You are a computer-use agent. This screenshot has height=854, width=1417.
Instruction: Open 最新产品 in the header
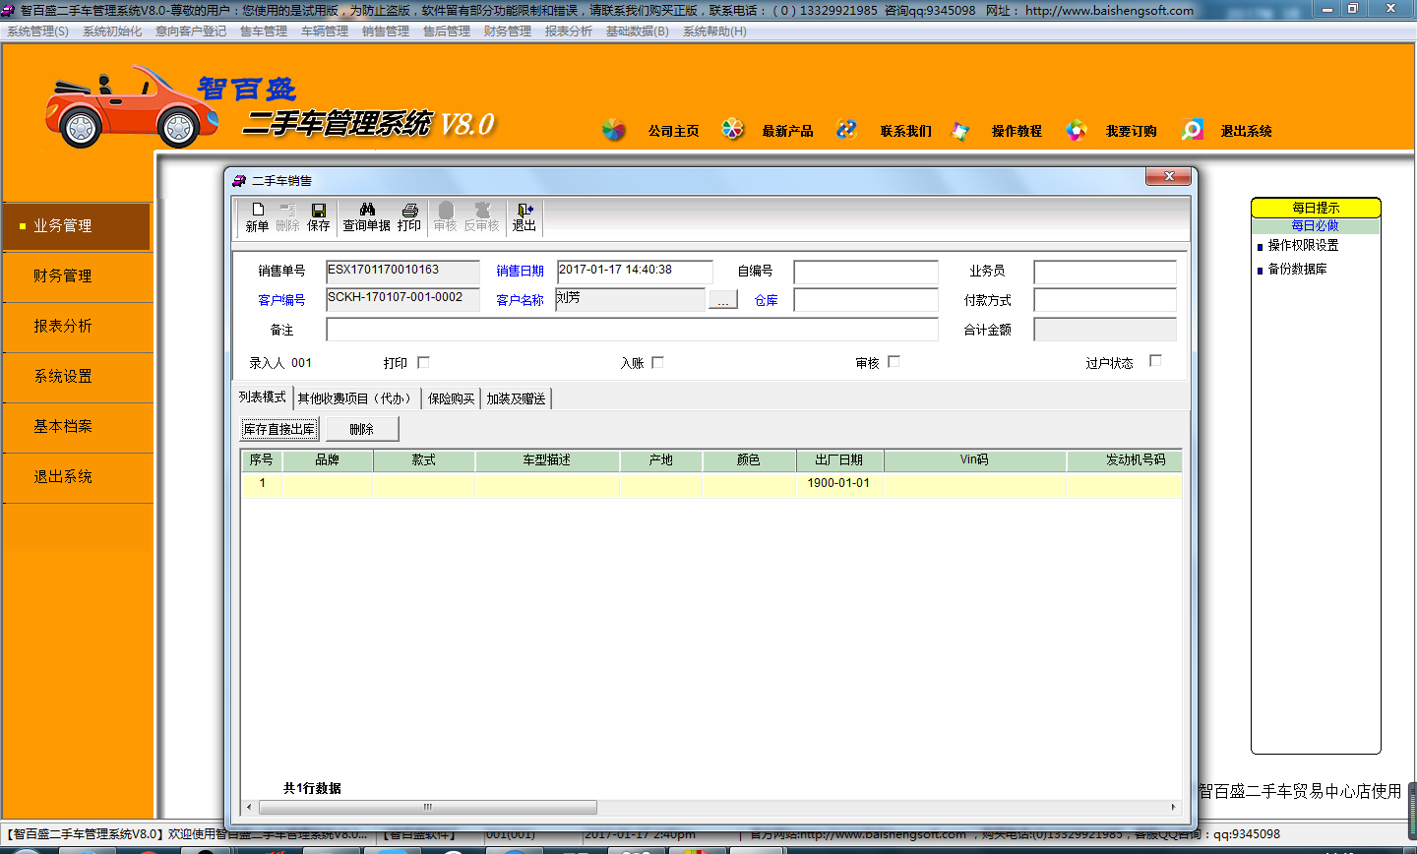pos(787,131)
